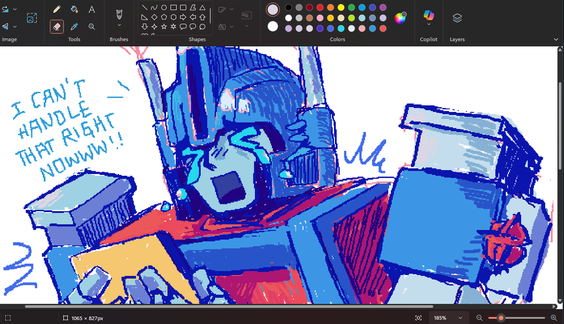Pick the cyan swatch in bottom row
This screenshot has height=324, width=564.
[x=341, y=28]
